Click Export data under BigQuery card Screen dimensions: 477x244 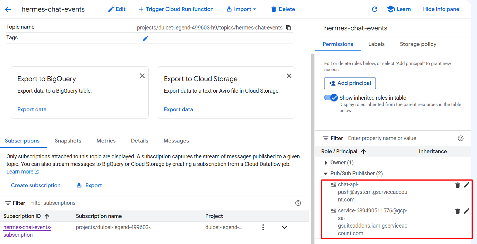pyautogui.click(x=32, y=109)
